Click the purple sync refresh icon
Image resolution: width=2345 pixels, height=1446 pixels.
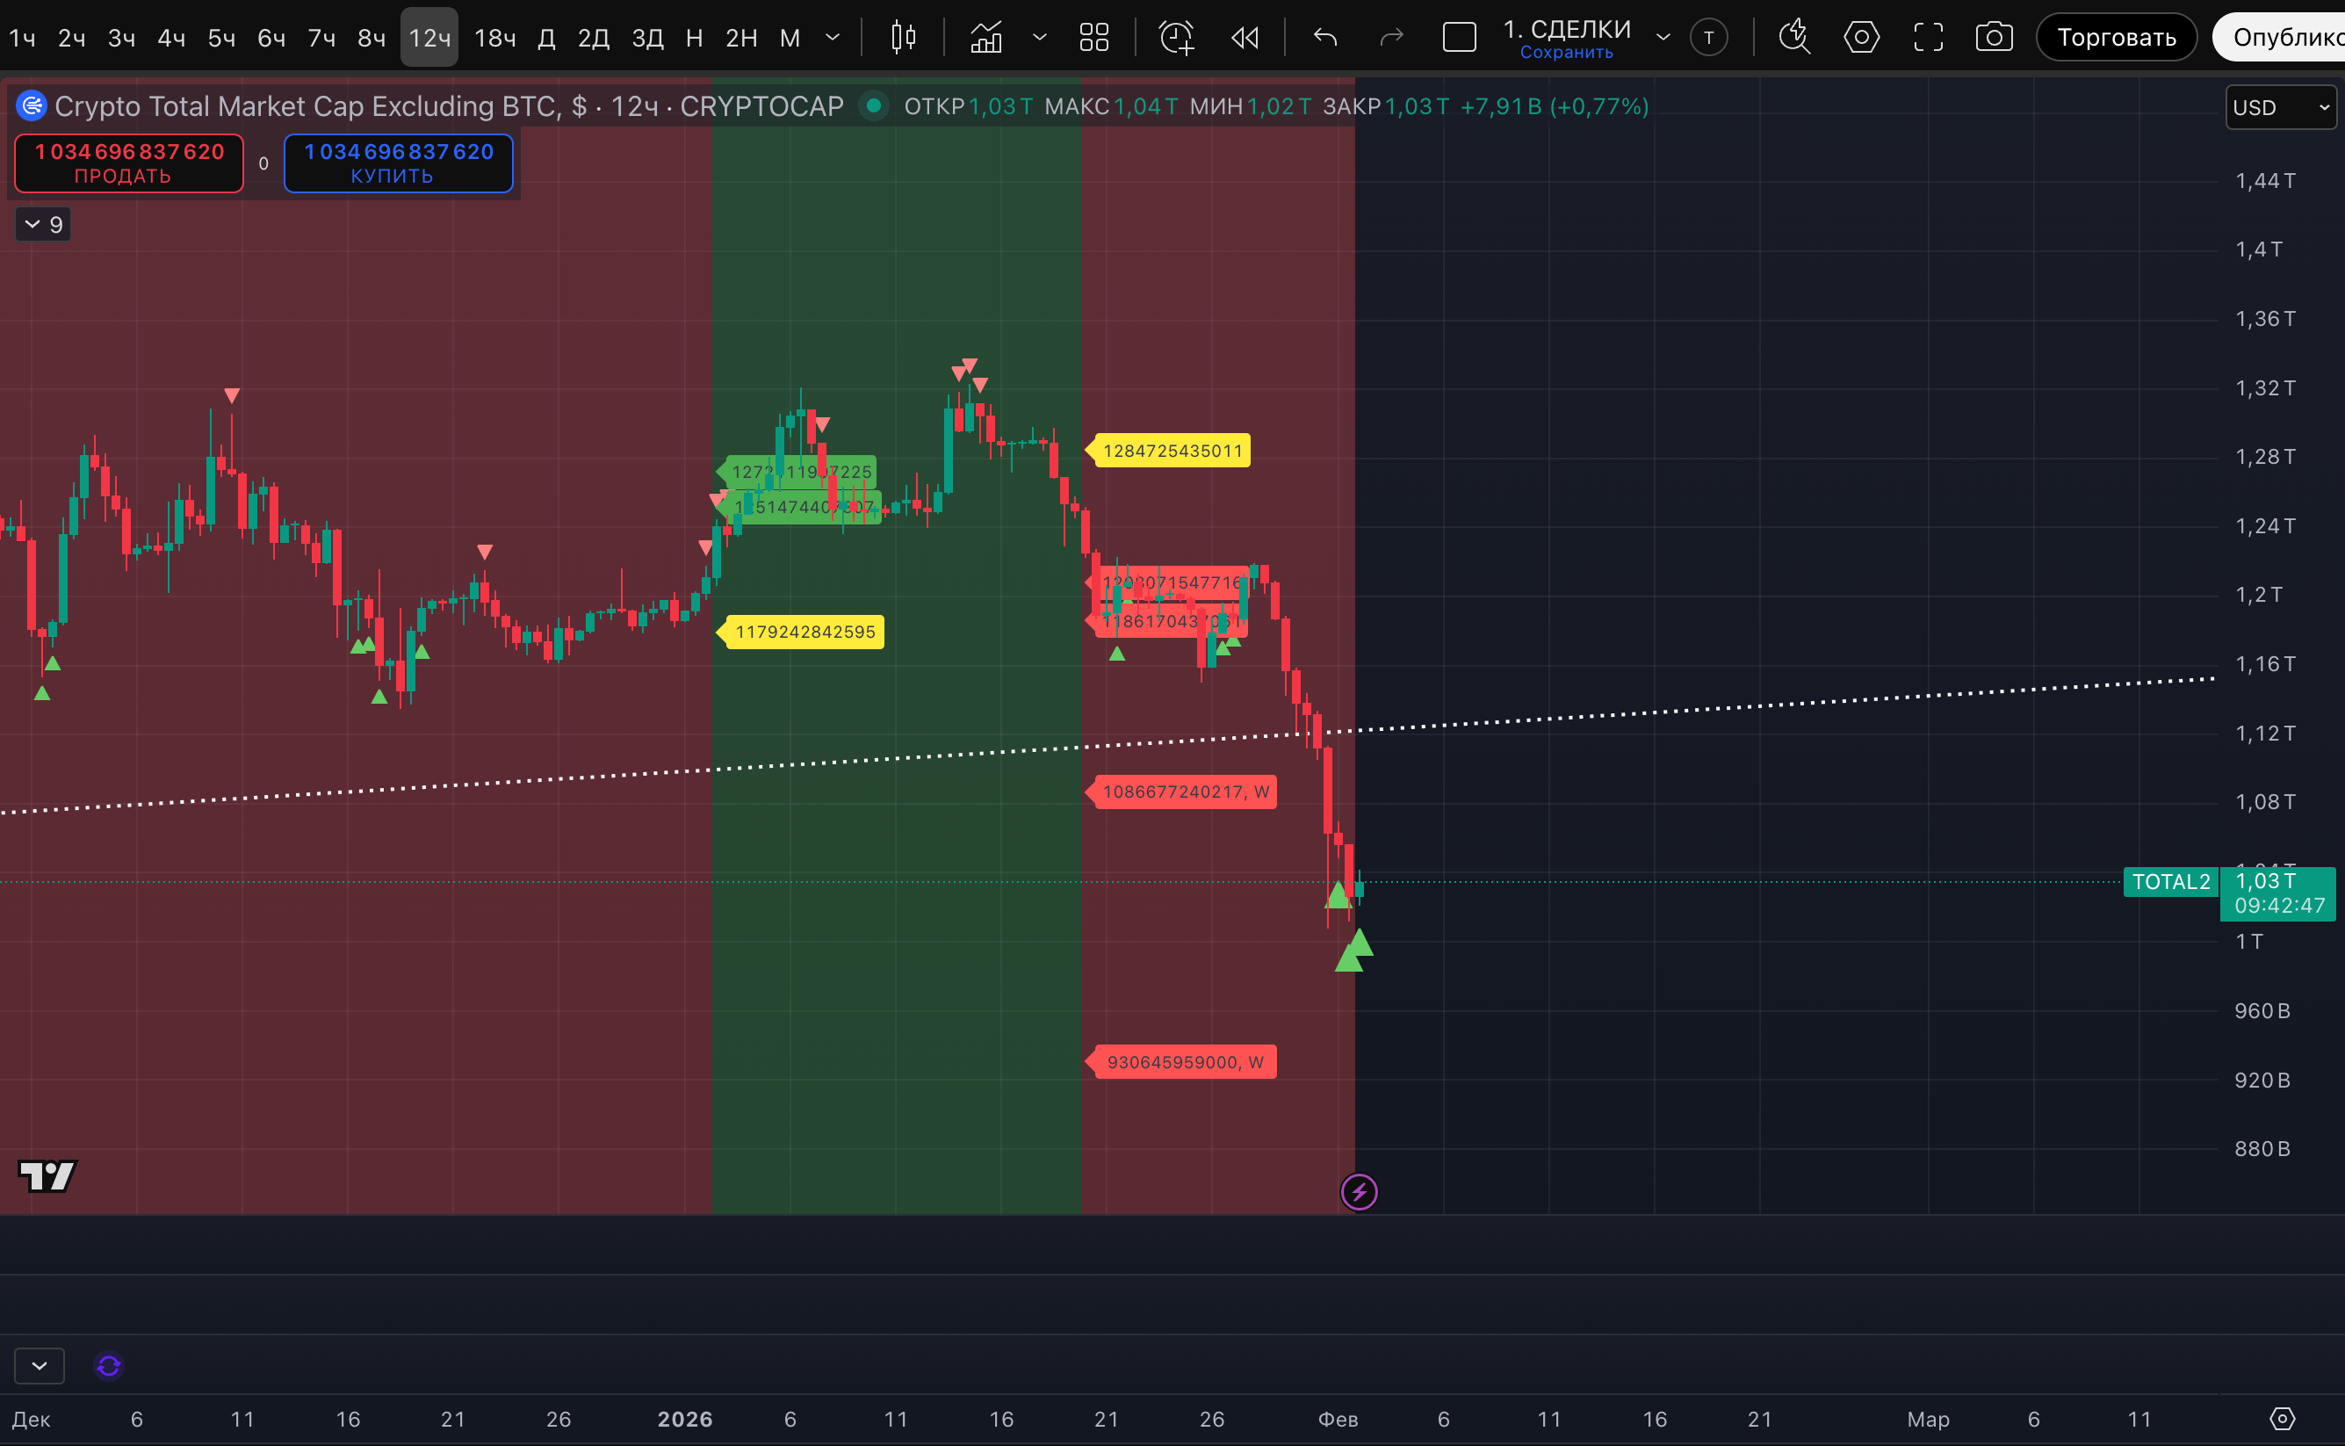pyautogui.click(x=109, y=1366)
